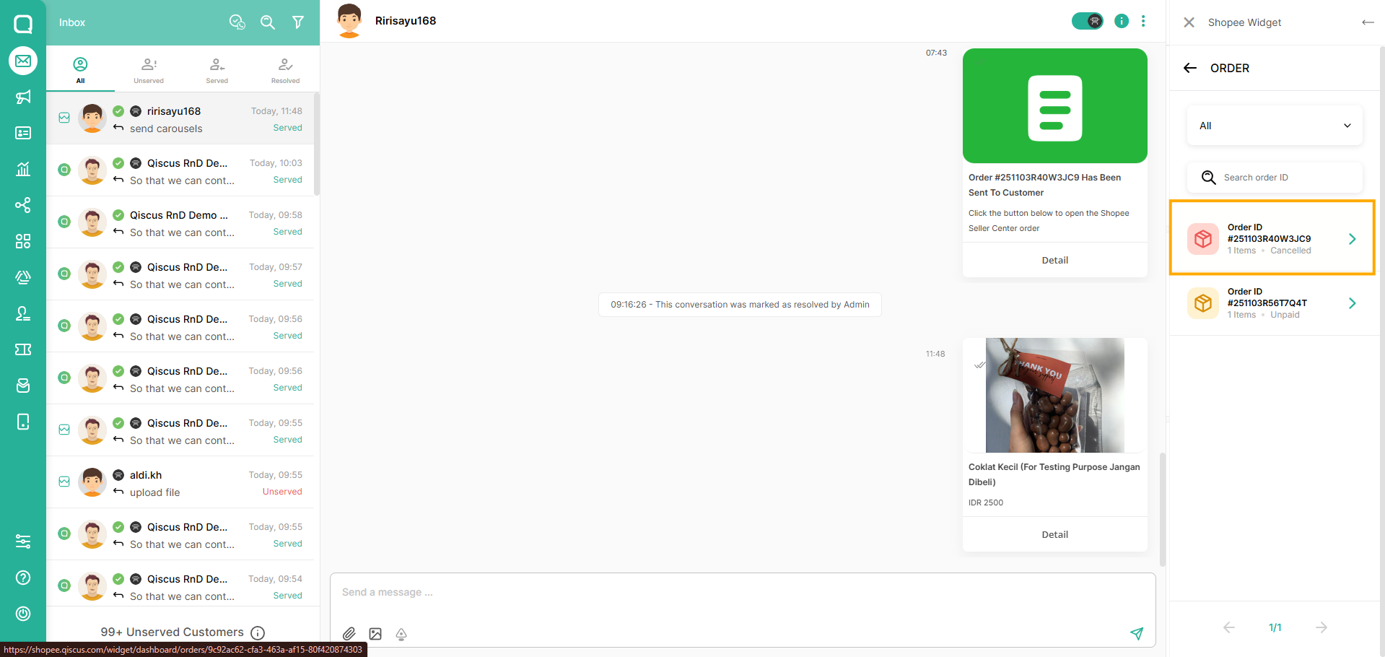Click the open-envelope mailbox icon in sidebar
The image size is (1385, 657).
pos(23,386)
